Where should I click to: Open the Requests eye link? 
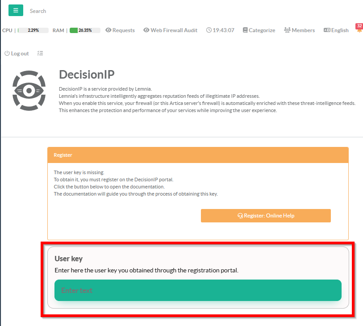point(120,30)
